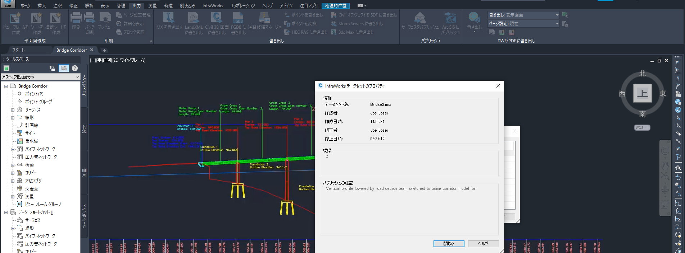Open the コラボレーション ribbon tab
This screenshot has height=253, width=685.
(x=243, y=5)
